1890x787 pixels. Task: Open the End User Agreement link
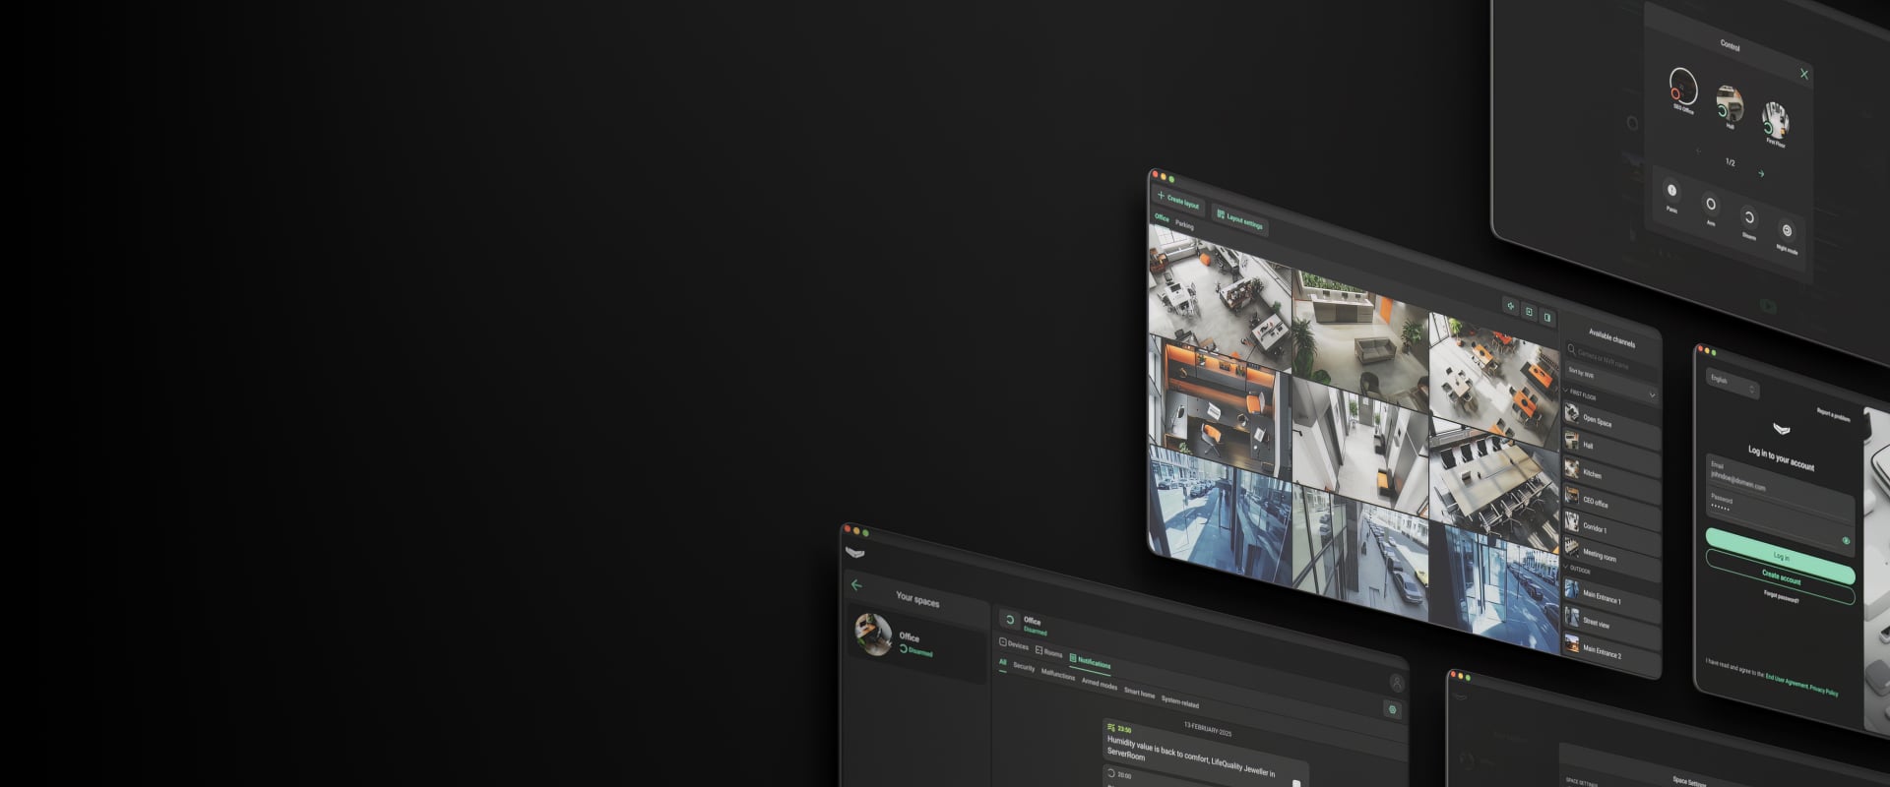[x=1785, y=682]
